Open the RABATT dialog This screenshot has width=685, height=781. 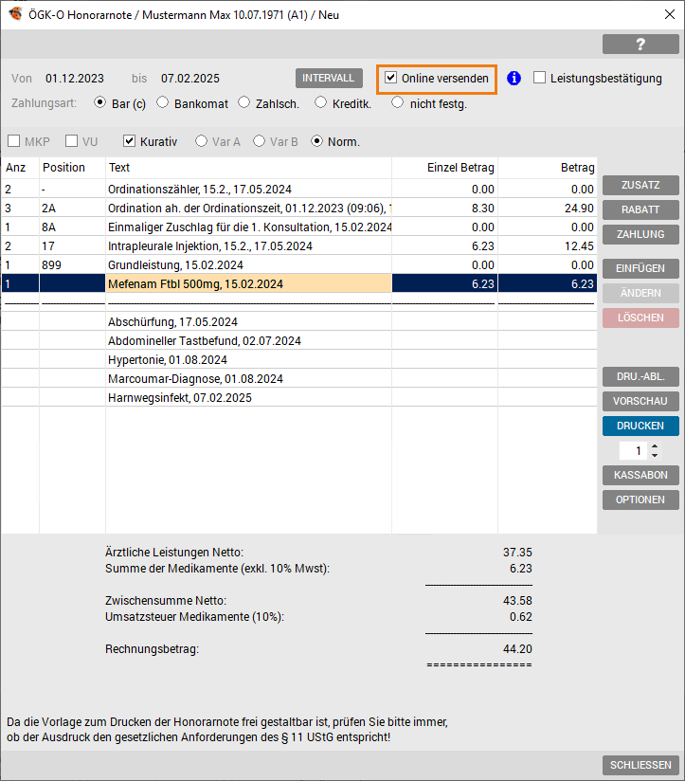(x=640, y=209)
